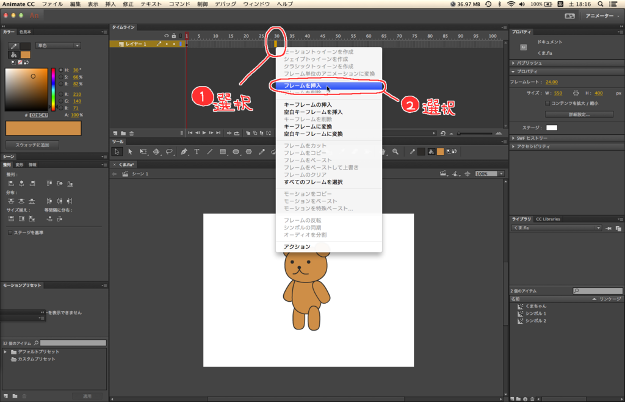Click the スウォッチに追加 button
The height and width of the screenshot is (402, 625).
click(32, 145)
